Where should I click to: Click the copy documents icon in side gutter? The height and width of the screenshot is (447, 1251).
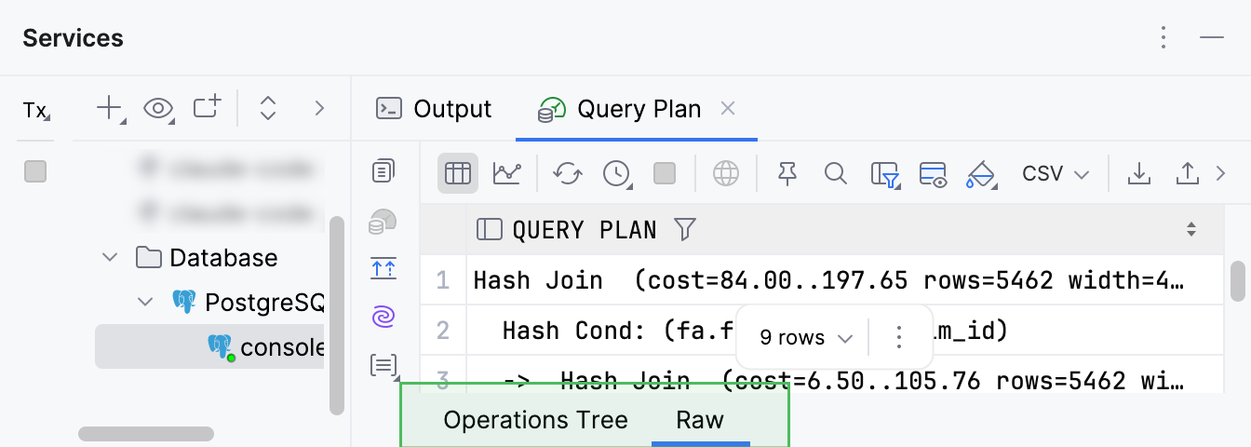point(383,171)
